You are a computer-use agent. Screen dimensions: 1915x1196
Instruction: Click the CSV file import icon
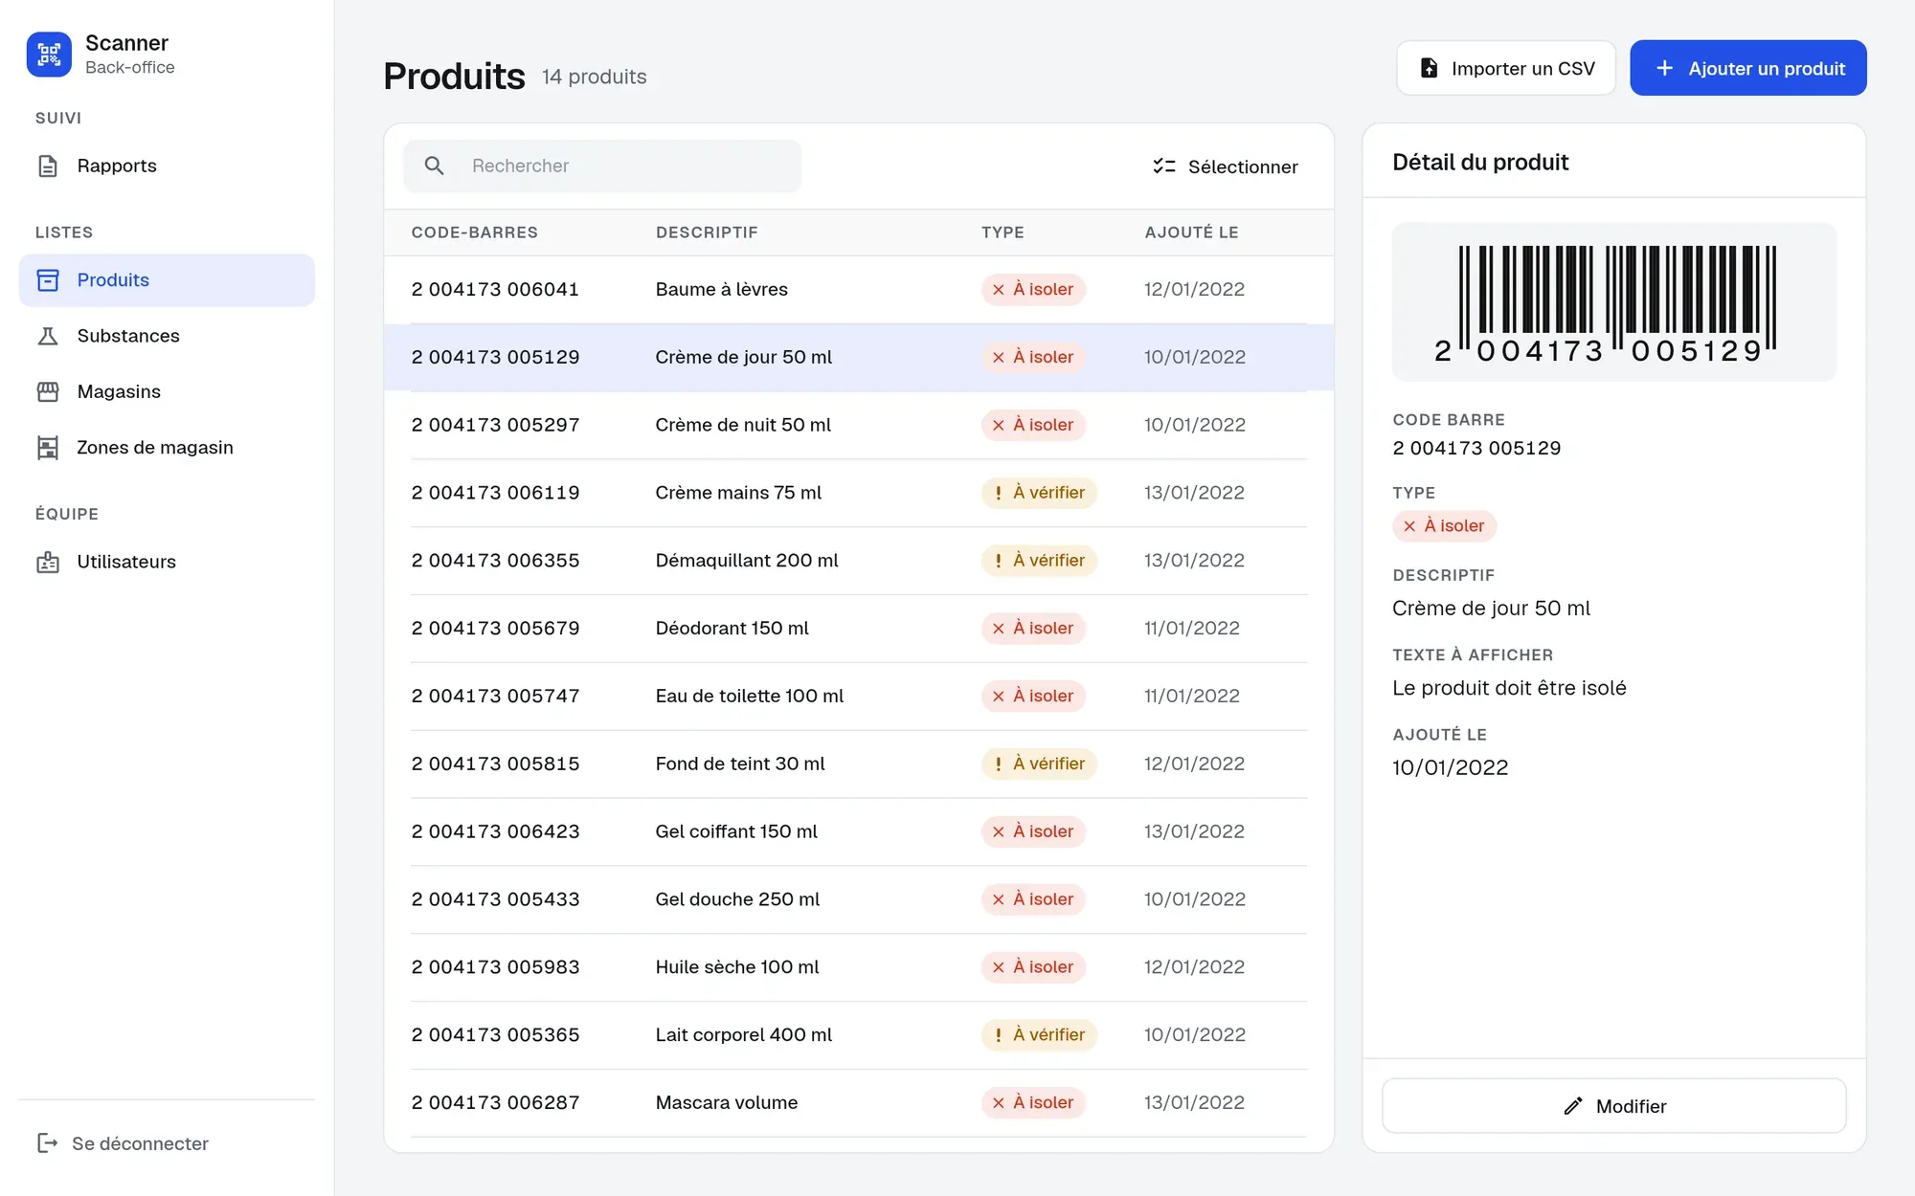point(1429,68)
